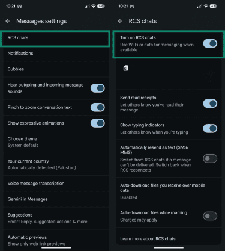Viewport: 225px width, 251px height.
Task: Tap left screen clock 10:21
Action: tap(11, 6)
